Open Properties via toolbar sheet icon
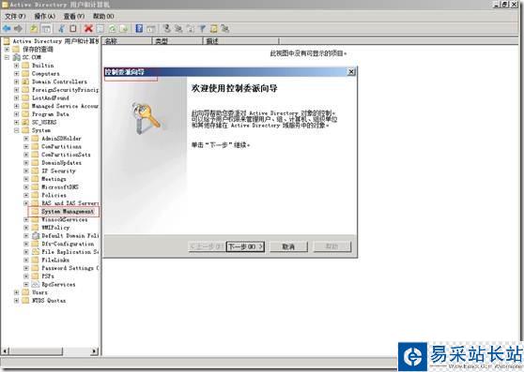 point(100,29)
